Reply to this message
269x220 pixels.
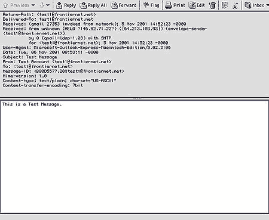point(66,5)
